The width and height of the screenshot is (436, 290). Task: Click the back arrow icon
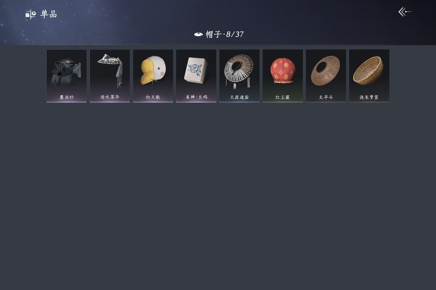tap(405, 12)
